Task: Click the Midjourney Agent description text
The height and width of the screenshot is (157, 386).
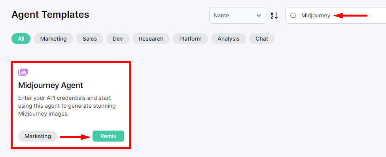Action: [67, 106]
